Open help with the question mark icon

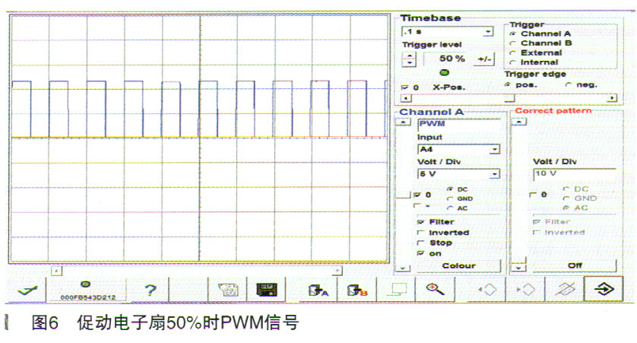coord(151,289)
